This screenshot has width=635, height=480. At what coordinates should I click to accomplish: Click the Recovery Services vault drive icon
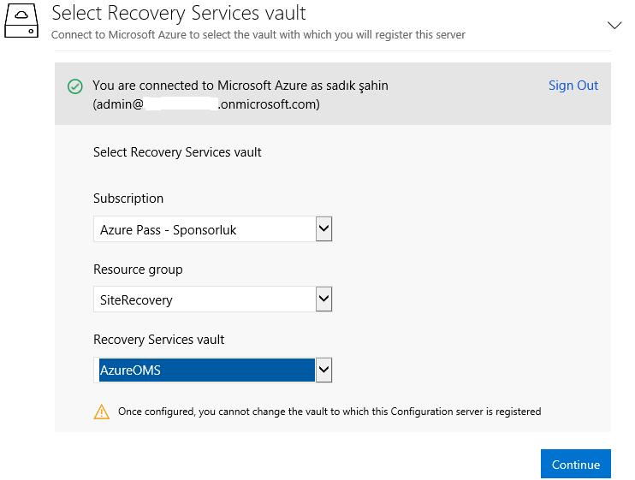pos(21,21)
